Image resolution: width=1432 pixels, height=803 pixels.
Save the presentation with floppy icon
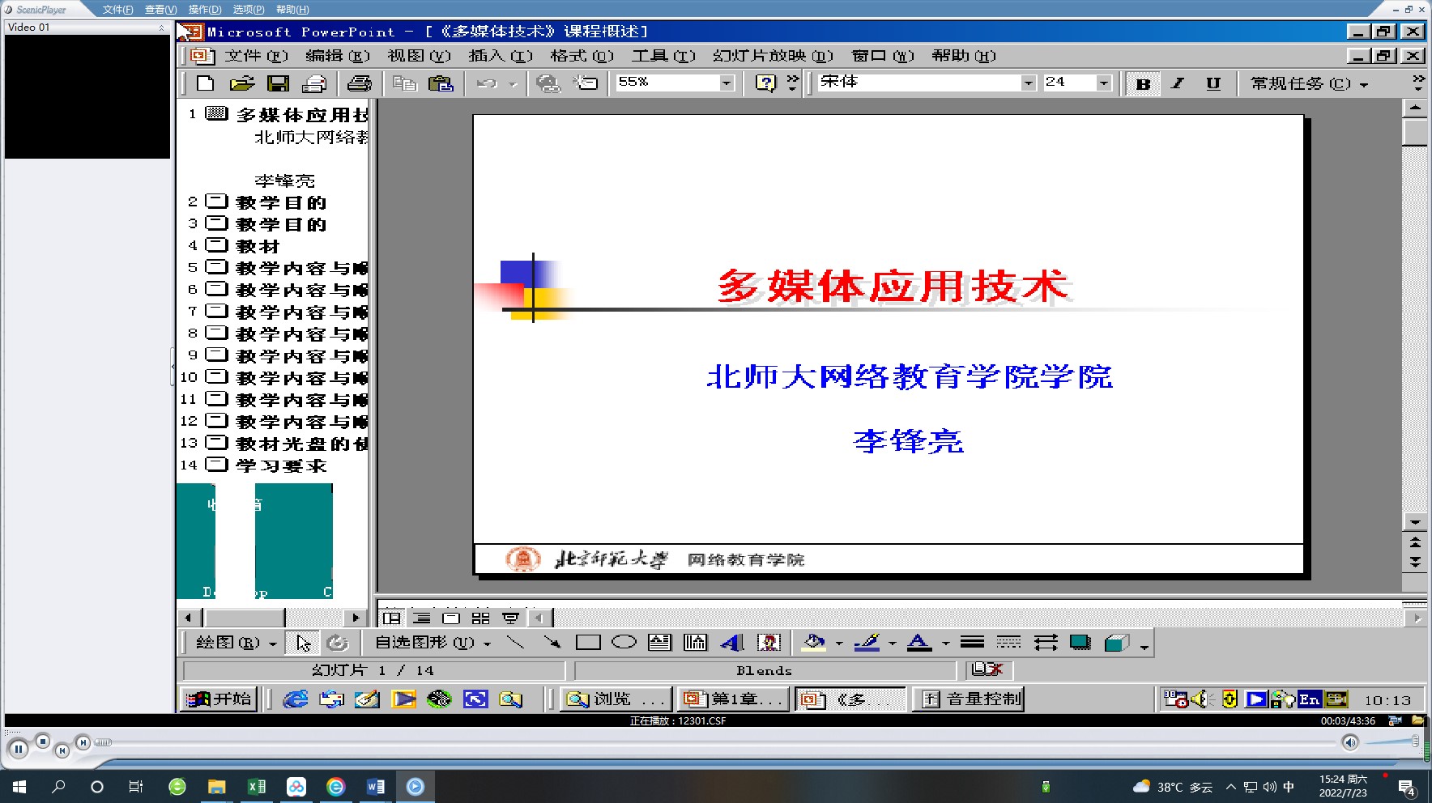click(278, 83)
